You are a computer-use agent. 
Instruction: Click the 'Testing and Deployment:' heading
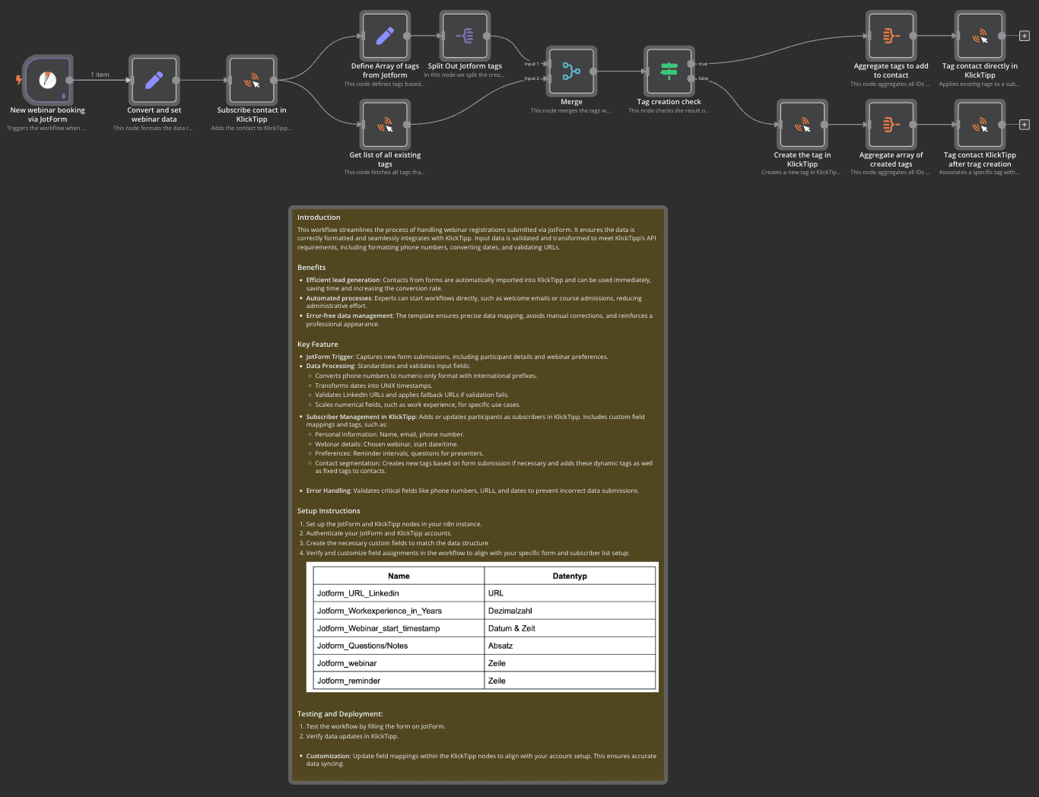point(340,714)
